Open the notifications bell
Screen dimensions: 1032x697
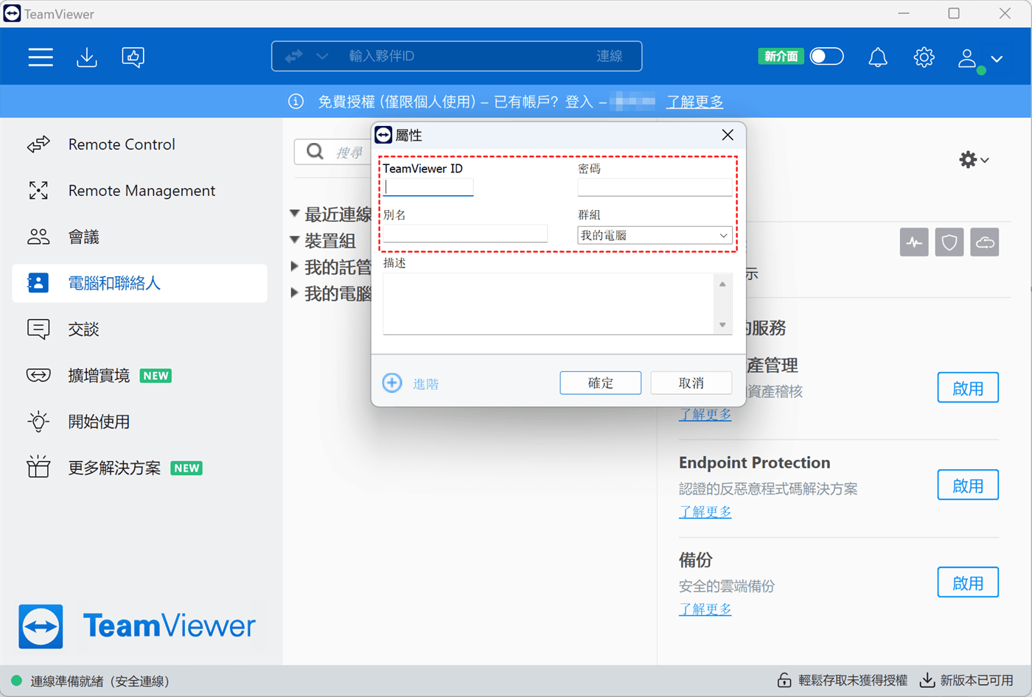click(878, 57)
